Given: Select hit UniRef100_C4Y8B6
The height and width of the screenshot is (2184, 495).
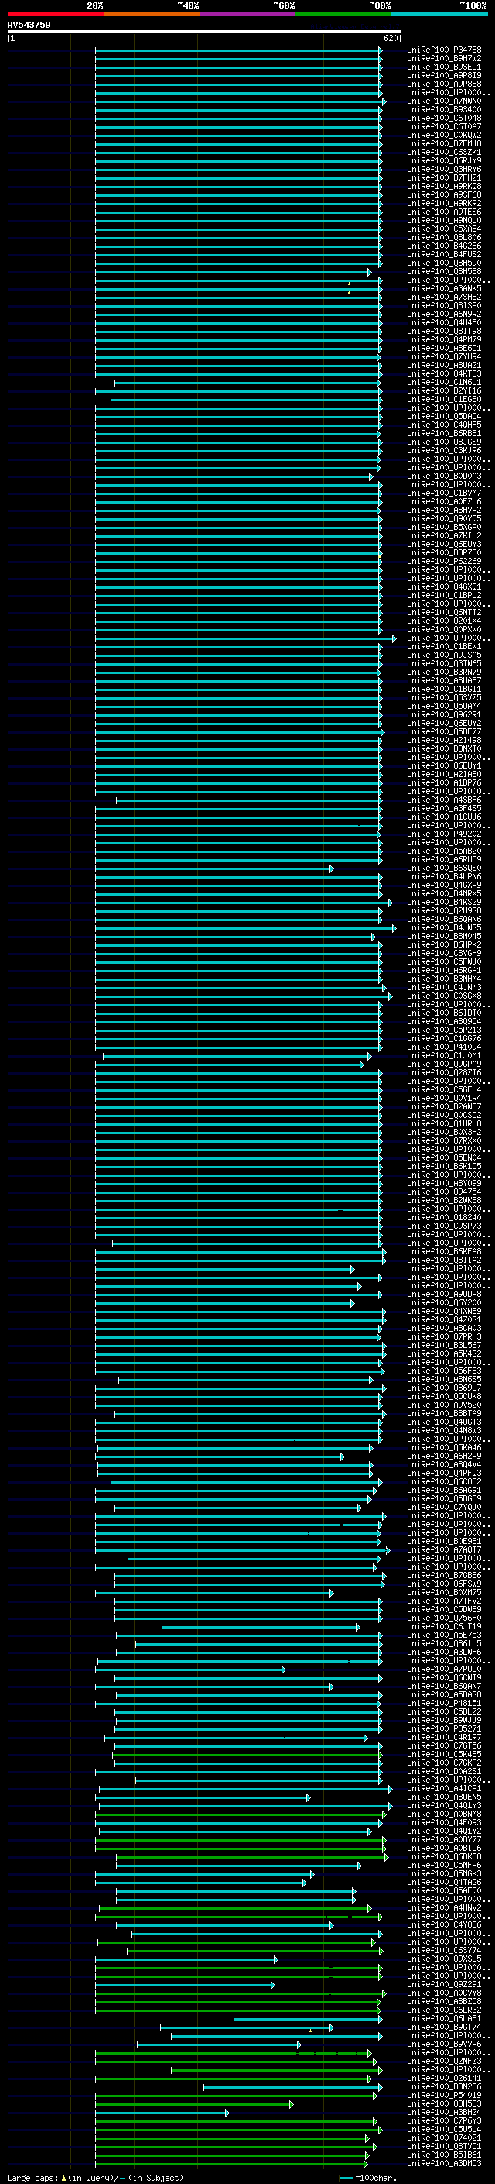Looking at the screenshot, I should point(444,1924).
